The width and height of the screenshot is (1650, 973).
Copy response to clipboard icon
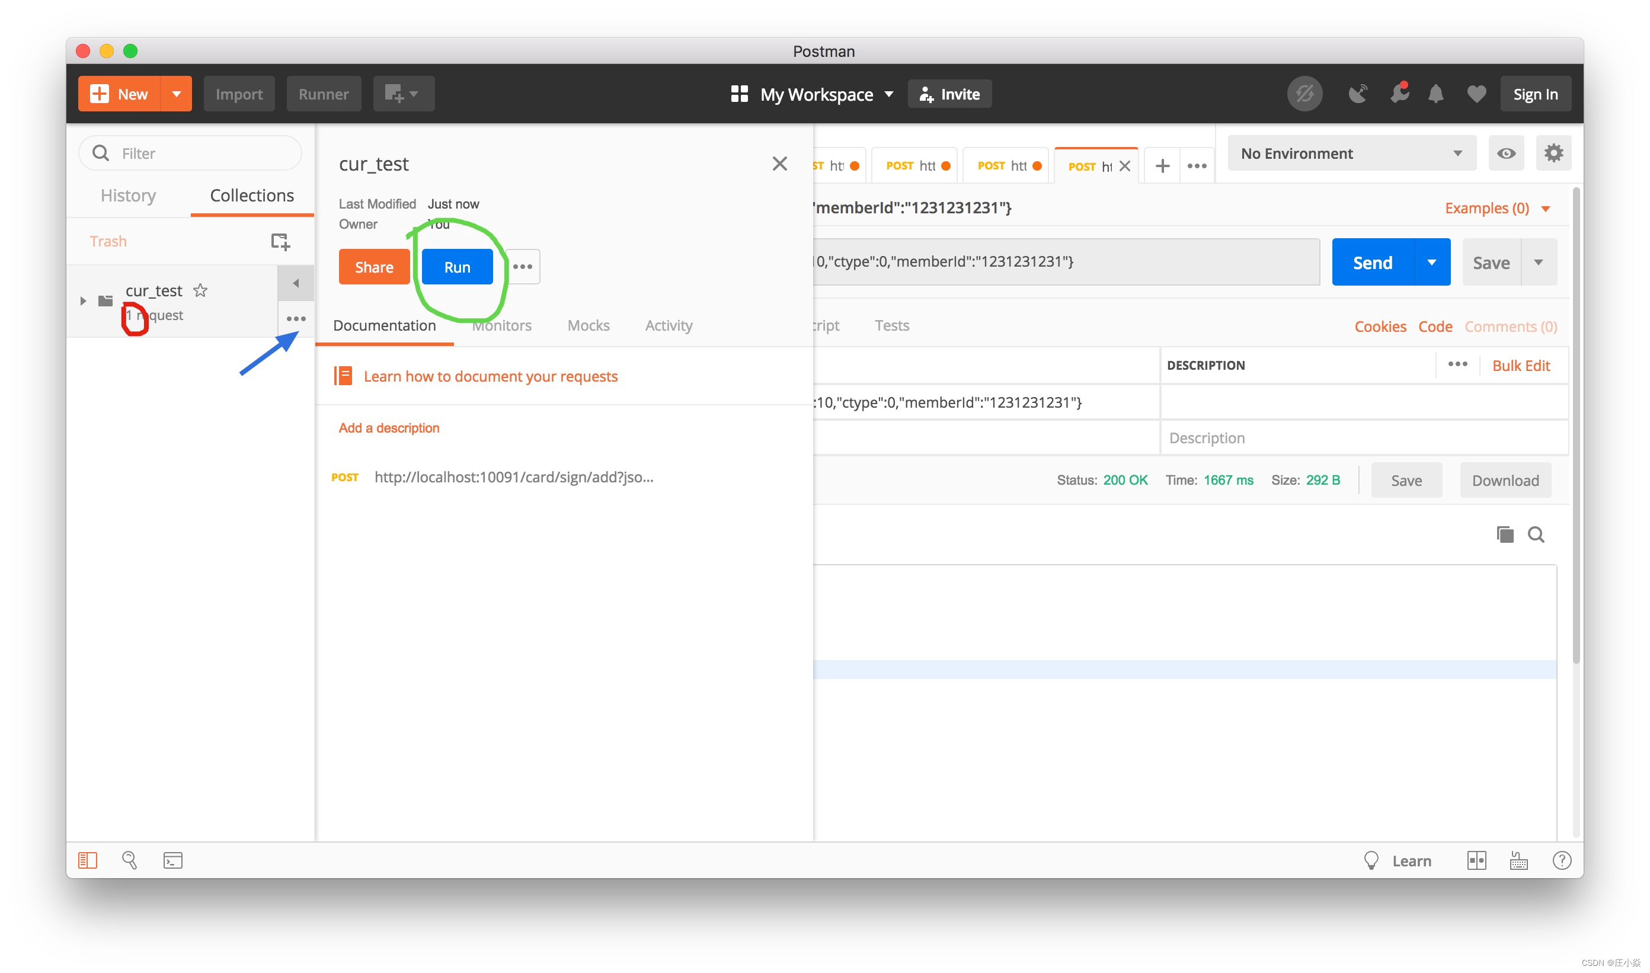click(1504, 534)
